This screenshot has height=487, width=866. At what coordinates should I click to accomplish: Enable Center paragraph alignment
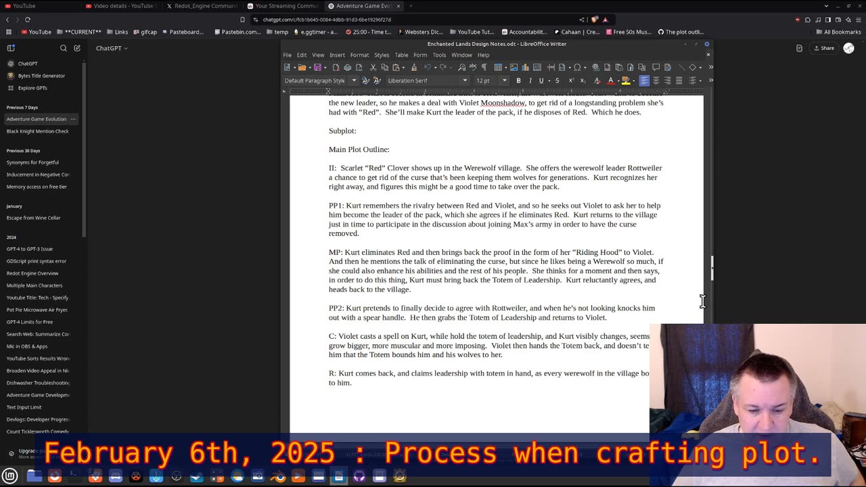click(x=656, y=80)
